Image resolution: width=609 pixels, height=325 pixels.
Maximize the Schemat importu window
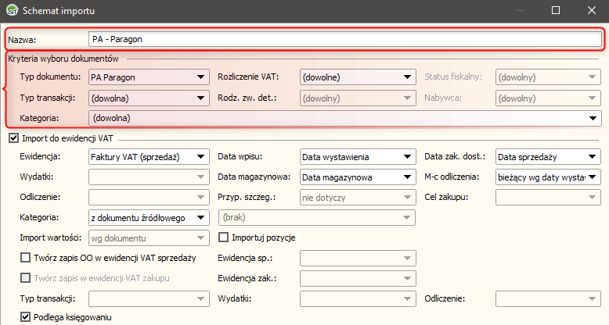(555, 11)
